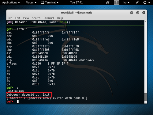153x115 pixels.
Task: Click the esi value 0x8048bc0
Action: (40, 53)
